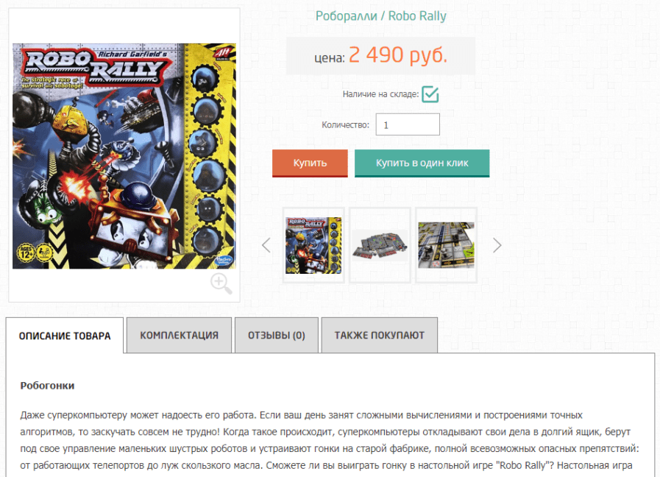The height and width of the screenshot is (477, 660).
Task: Click the 'Ages 12+' badge on box cover
Action: [25, 253]
